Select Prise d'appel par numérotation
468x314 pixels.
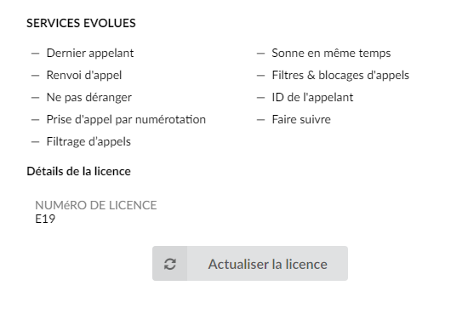click(126, 119)
